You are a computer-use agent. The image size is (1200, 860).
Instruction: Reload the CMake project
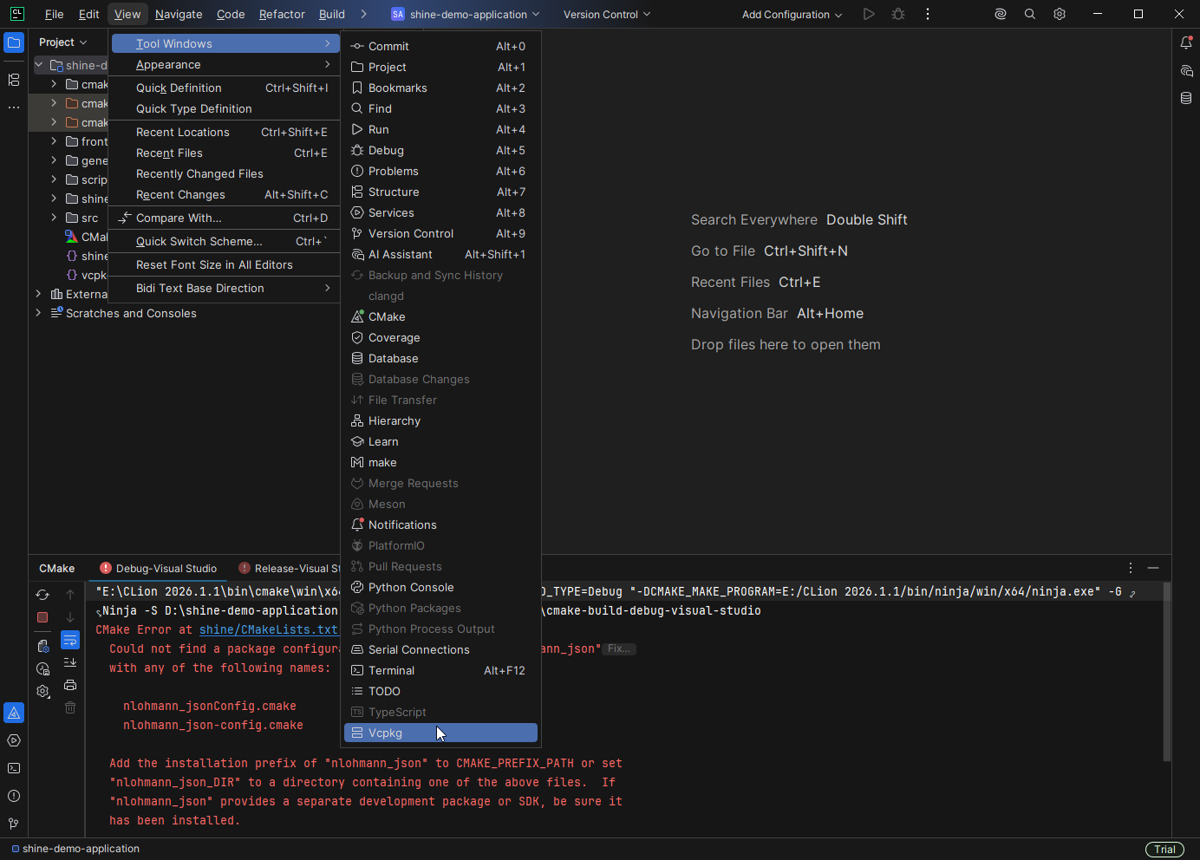[42, 595]
